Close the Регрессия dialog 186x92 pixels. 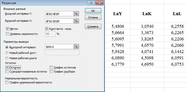(x=99, y=3)
